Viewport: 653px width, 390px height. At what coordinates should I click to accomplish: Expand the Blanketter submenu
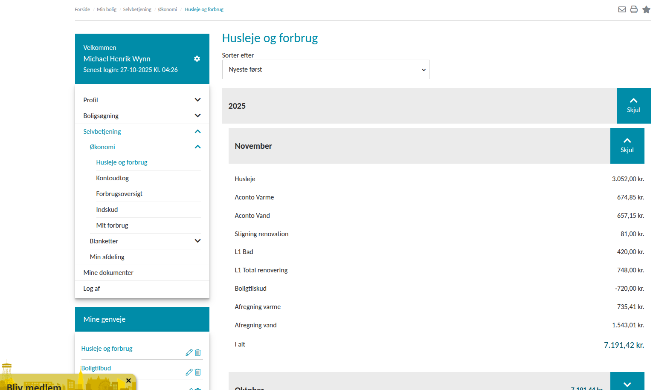pos(197,241)
